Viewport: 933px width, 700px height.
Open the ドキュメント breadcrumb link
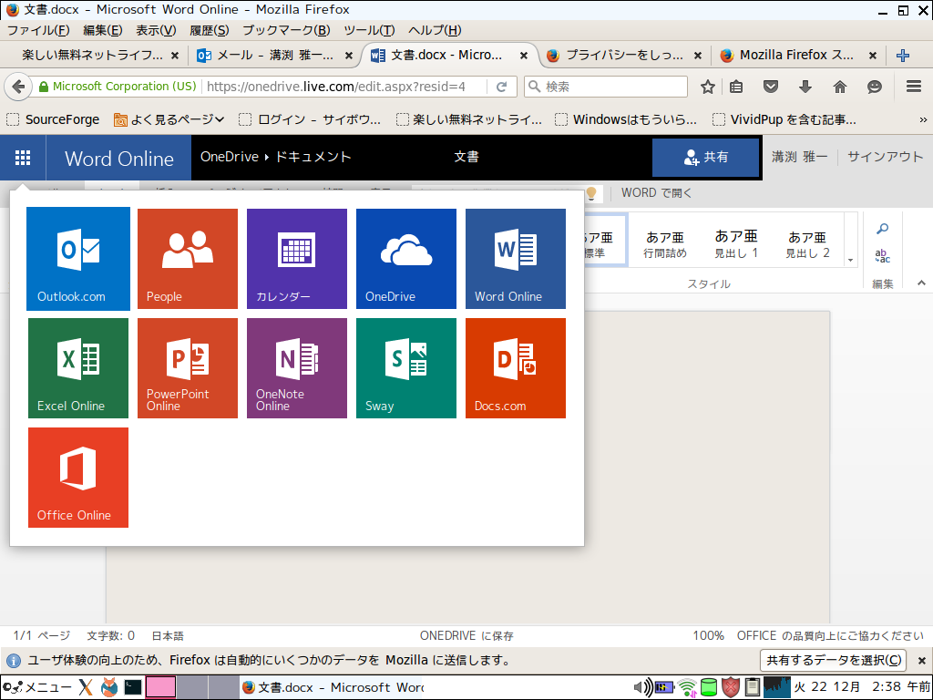[x=313, y=157]
